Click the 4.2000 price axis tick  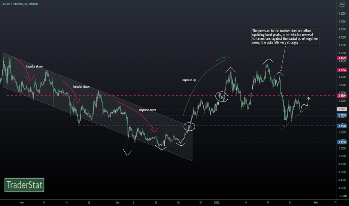[x=342, y=29]
